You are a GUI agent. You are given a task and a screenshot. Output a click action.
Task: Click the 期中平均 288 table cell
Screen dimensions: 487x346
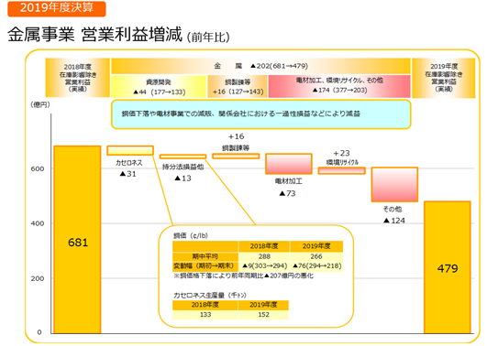264,256
